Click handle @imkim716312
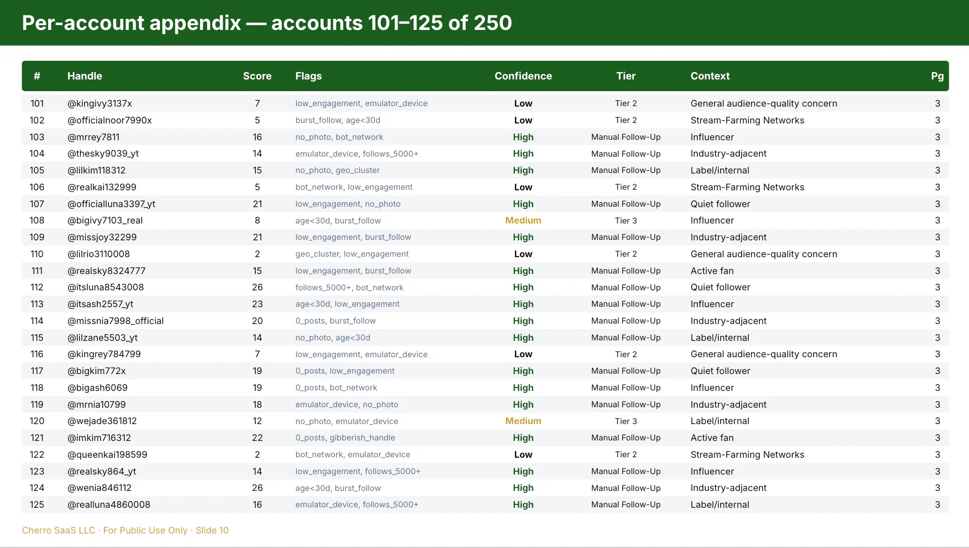The height and width of the screenshot is (548, 969). click(99, 438)
